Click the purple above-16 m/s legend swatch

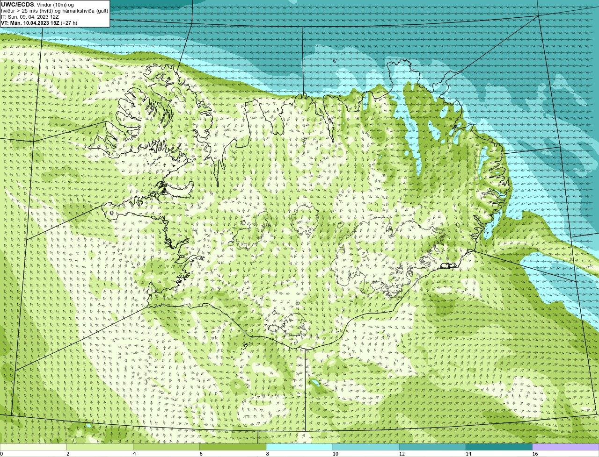pos(566,447)
